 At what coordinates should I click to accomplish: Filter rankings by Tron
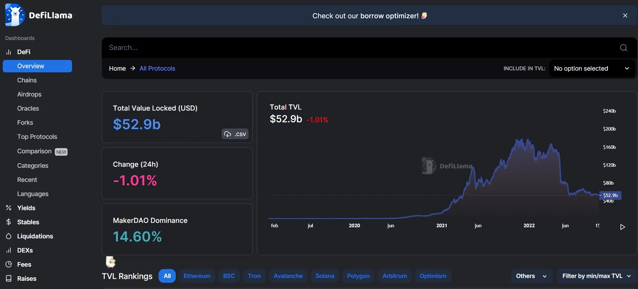click(x=254, y=276)
